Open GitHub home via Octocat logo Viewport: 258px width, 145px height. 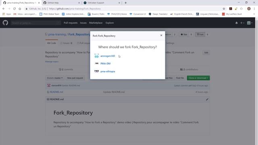(x=5, y=23)
